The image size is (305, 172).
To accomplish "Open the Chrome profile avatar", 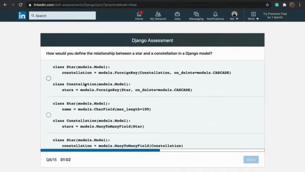I will pos(292,5).
